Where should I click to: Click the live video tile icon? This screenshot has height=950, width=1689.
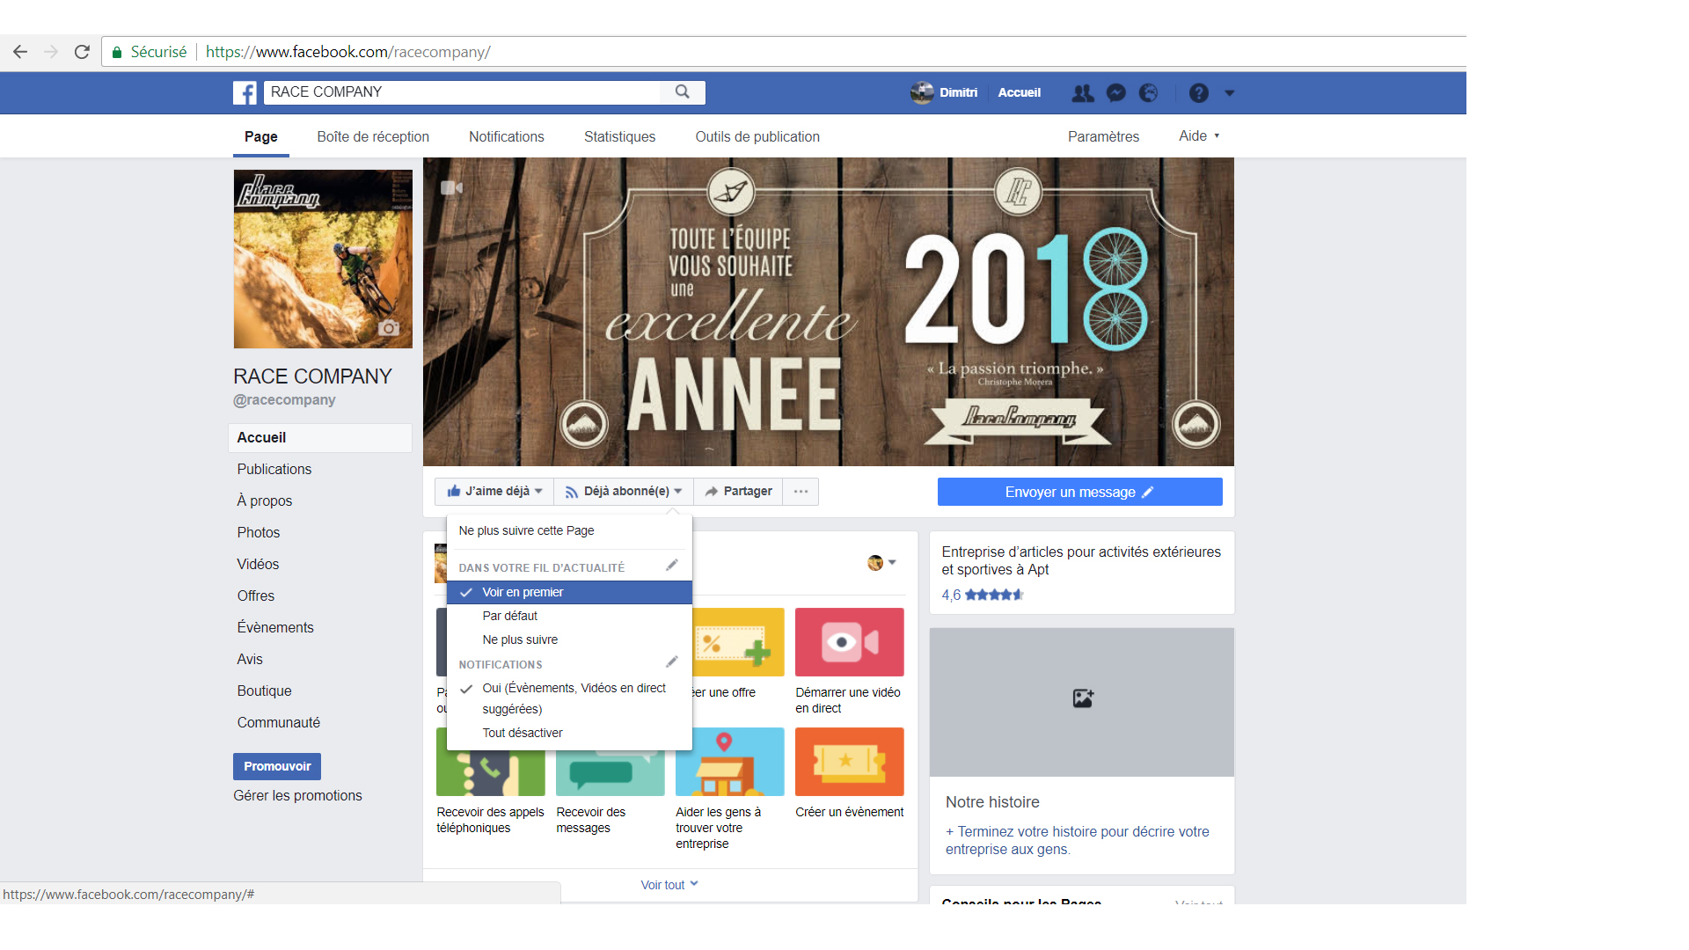point(850,642)
